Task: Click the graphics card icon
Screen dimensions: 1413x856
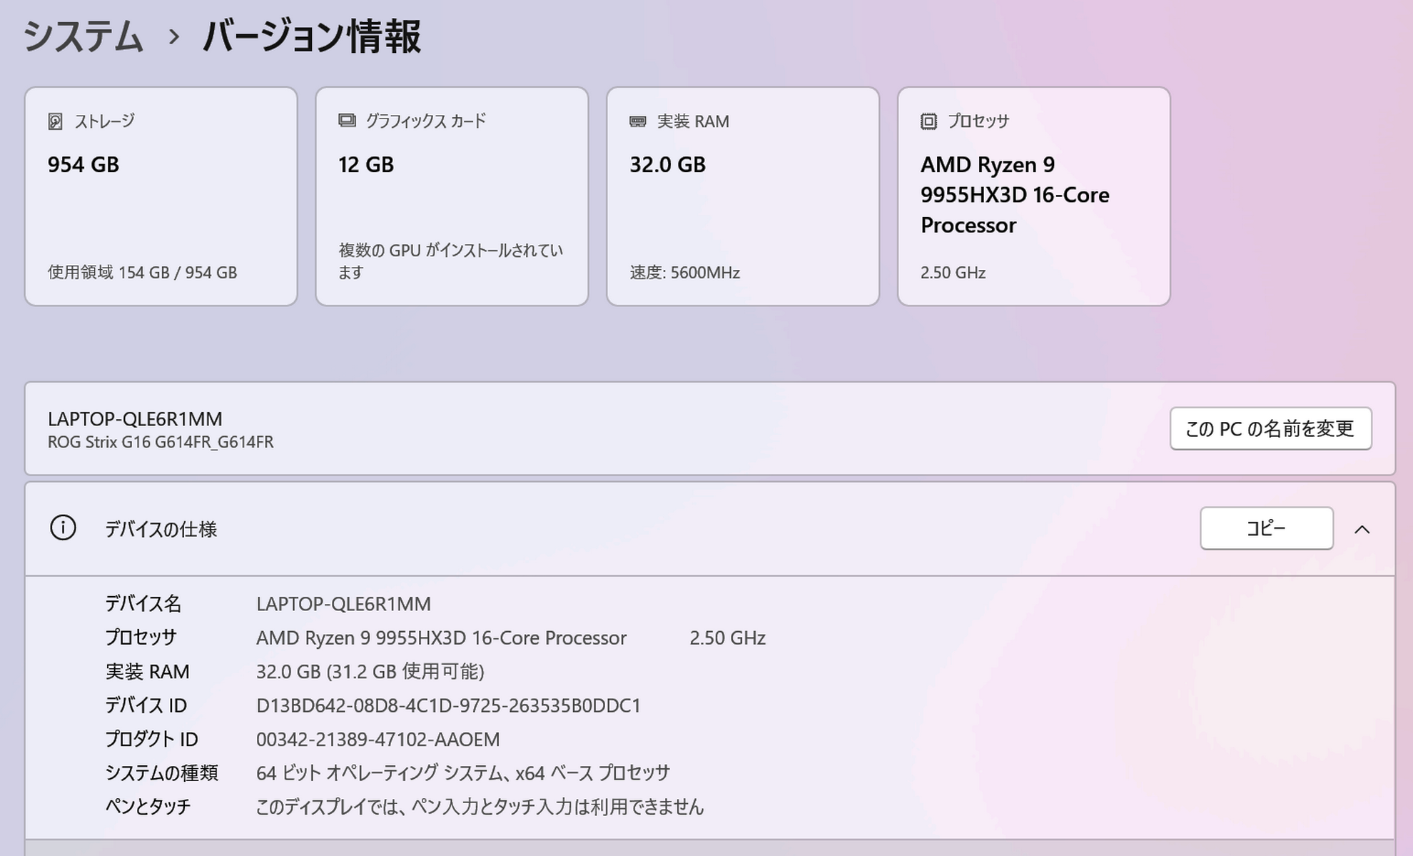Action: [x=347, y=121]
